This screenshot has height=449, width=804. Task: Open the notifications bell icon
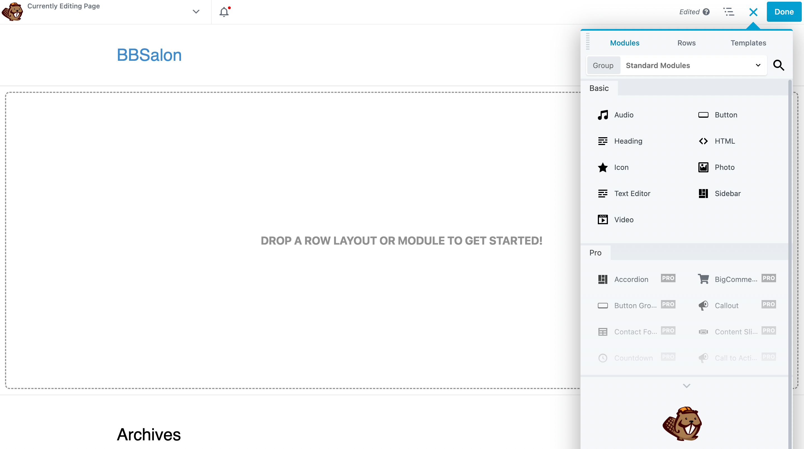[224, 12]
